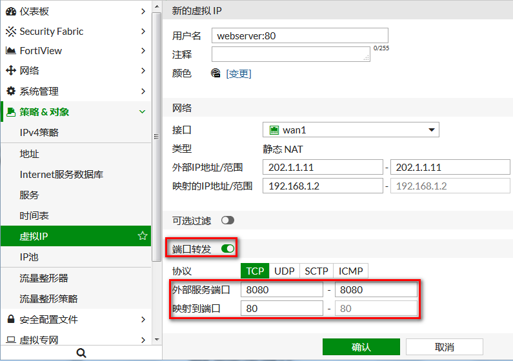513x361 pixels.
Task: Open the Schedules (时间表) menu item
Action: [76, 215]
